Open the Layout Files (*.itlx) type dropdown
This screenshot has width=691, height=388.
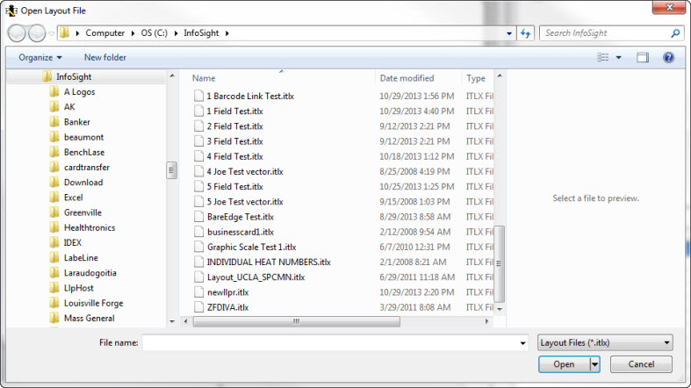[x=605, y=342]
